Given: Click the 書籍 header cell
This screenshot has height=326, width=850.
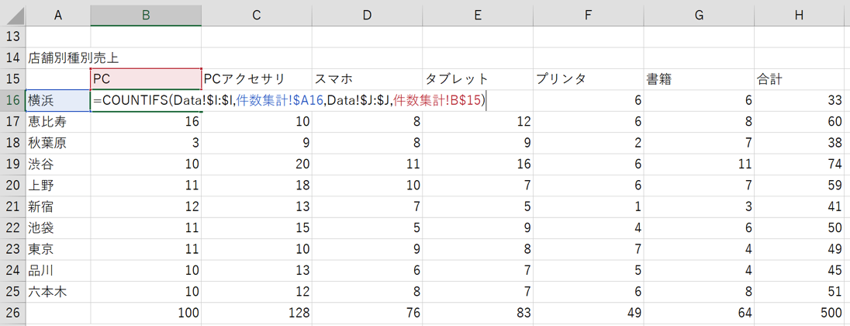Looking at the screenshot, I should tap(699, 79).
